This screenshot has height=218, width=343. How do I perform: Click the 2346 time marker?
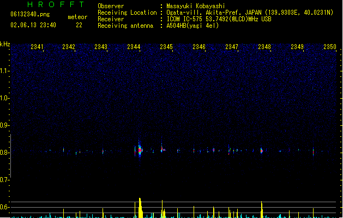pyautogui.click(x=199, y=47)
